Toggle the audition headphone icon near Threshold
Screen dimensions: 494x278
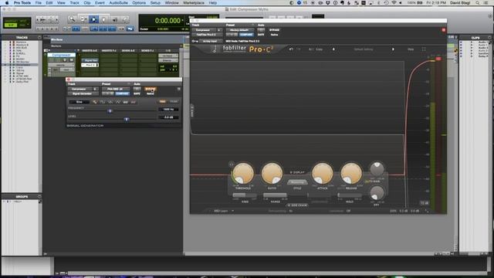pos(232,164)
